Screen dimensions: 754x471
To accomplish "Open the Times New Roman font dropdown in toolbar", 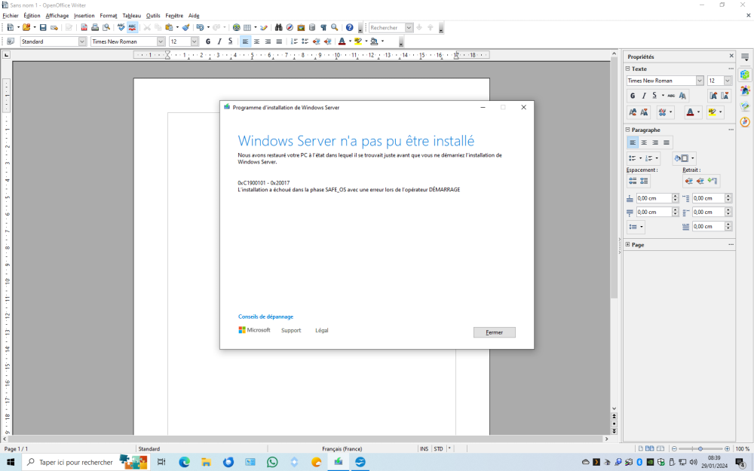I will (x=161, y=41).
